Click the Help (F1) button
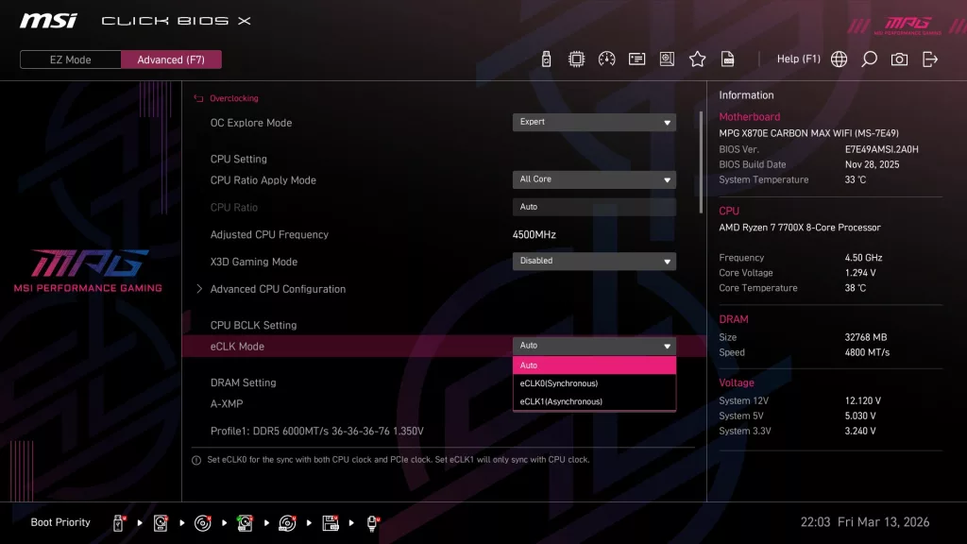Image resolution: width=967 pixels, height=544 pixels. click(x=798, y=59)
